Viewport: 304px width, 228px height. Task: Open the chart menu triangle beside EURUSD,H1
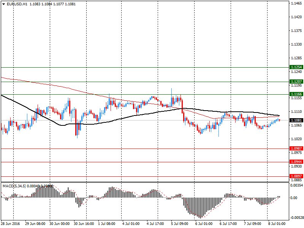click(x=3, y=4)
